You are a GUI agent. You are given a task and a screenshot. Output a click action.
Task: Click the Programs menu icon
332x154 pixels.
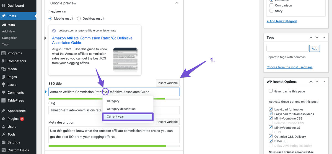tap(4, 53)
